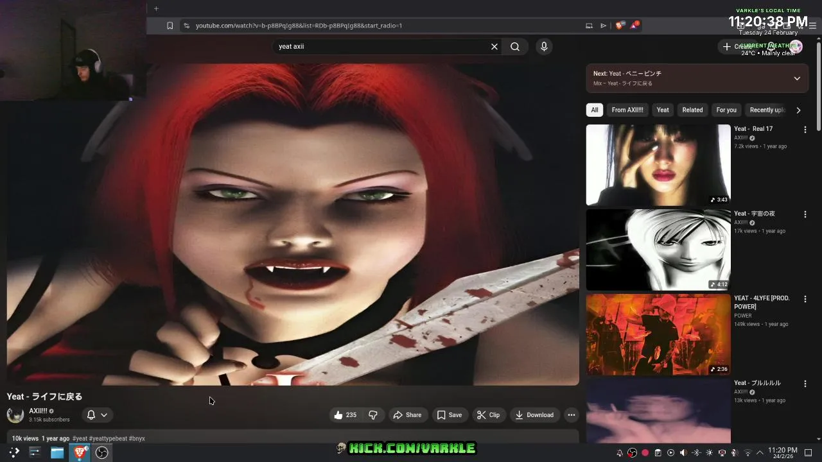Open site settings icon left of URL
The image size is (822, 462).
pyautogui.click(x=186, y=26)
